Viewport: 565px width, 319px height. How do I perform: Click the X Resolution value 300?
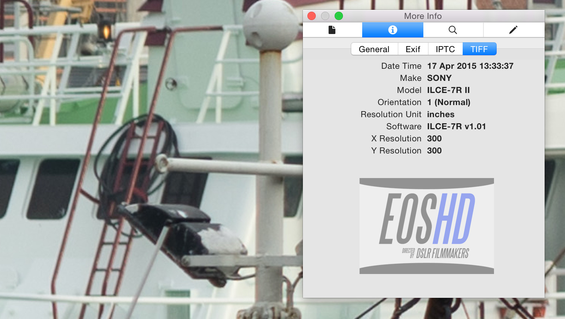pos(434,138)
